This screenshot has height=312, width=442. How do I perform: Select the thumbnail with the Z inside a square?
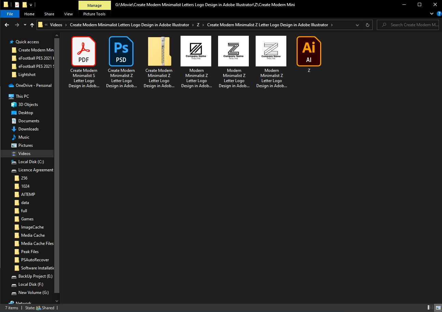click(196, 62)
